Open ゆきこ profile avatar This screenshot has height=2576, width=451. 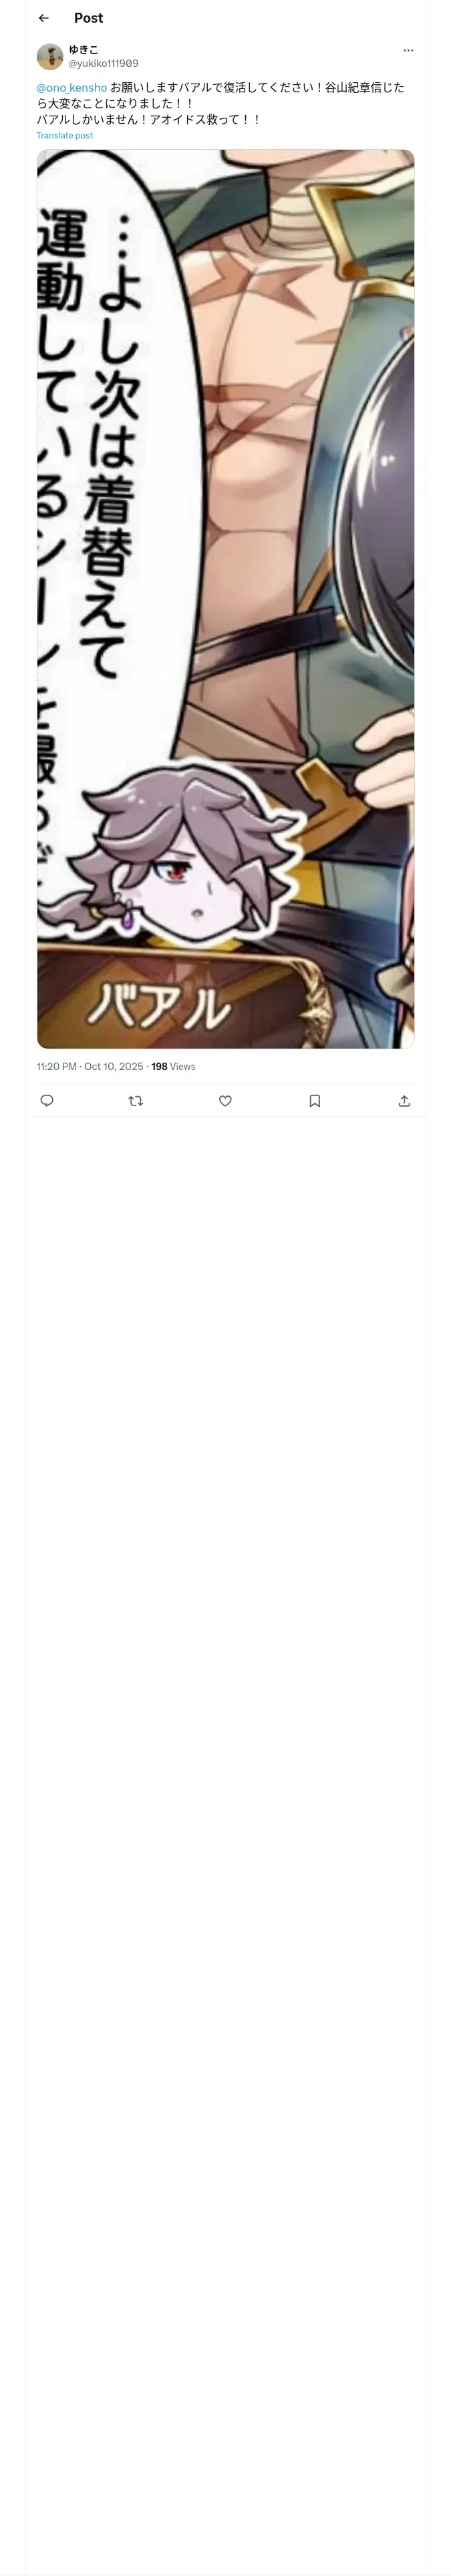[50, 56]
